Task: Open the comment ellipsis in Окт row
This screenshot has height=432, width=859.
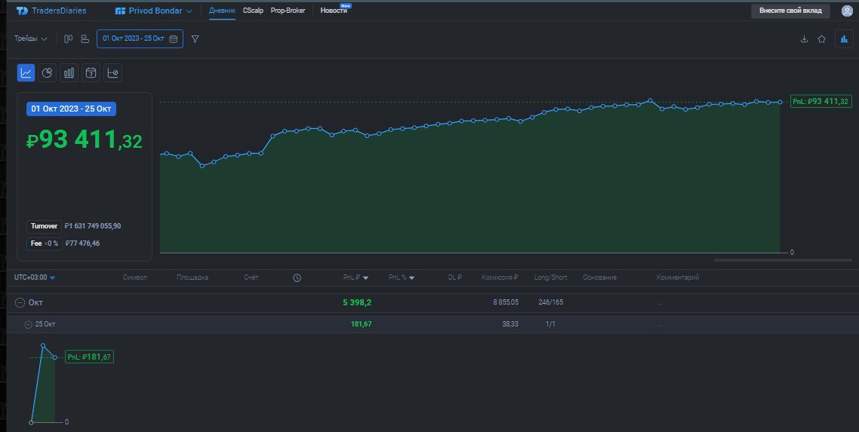Action: (659, 303)
